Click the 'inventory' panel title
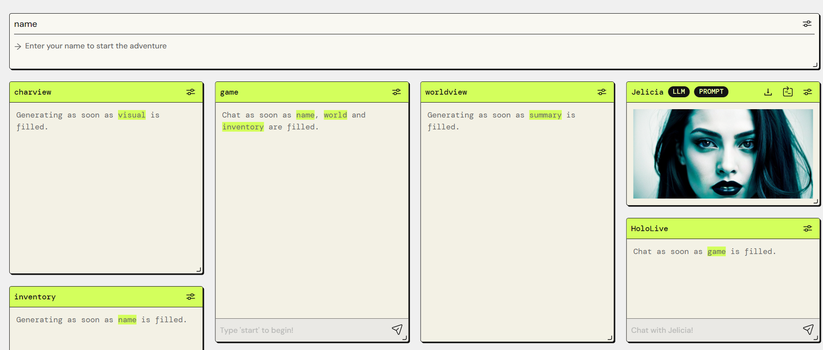This screenshot has height=350, width=823. [x=35, y=297]
